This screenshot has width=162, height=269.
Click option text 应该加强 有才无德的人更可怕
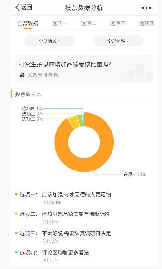[x=77, y=194]
